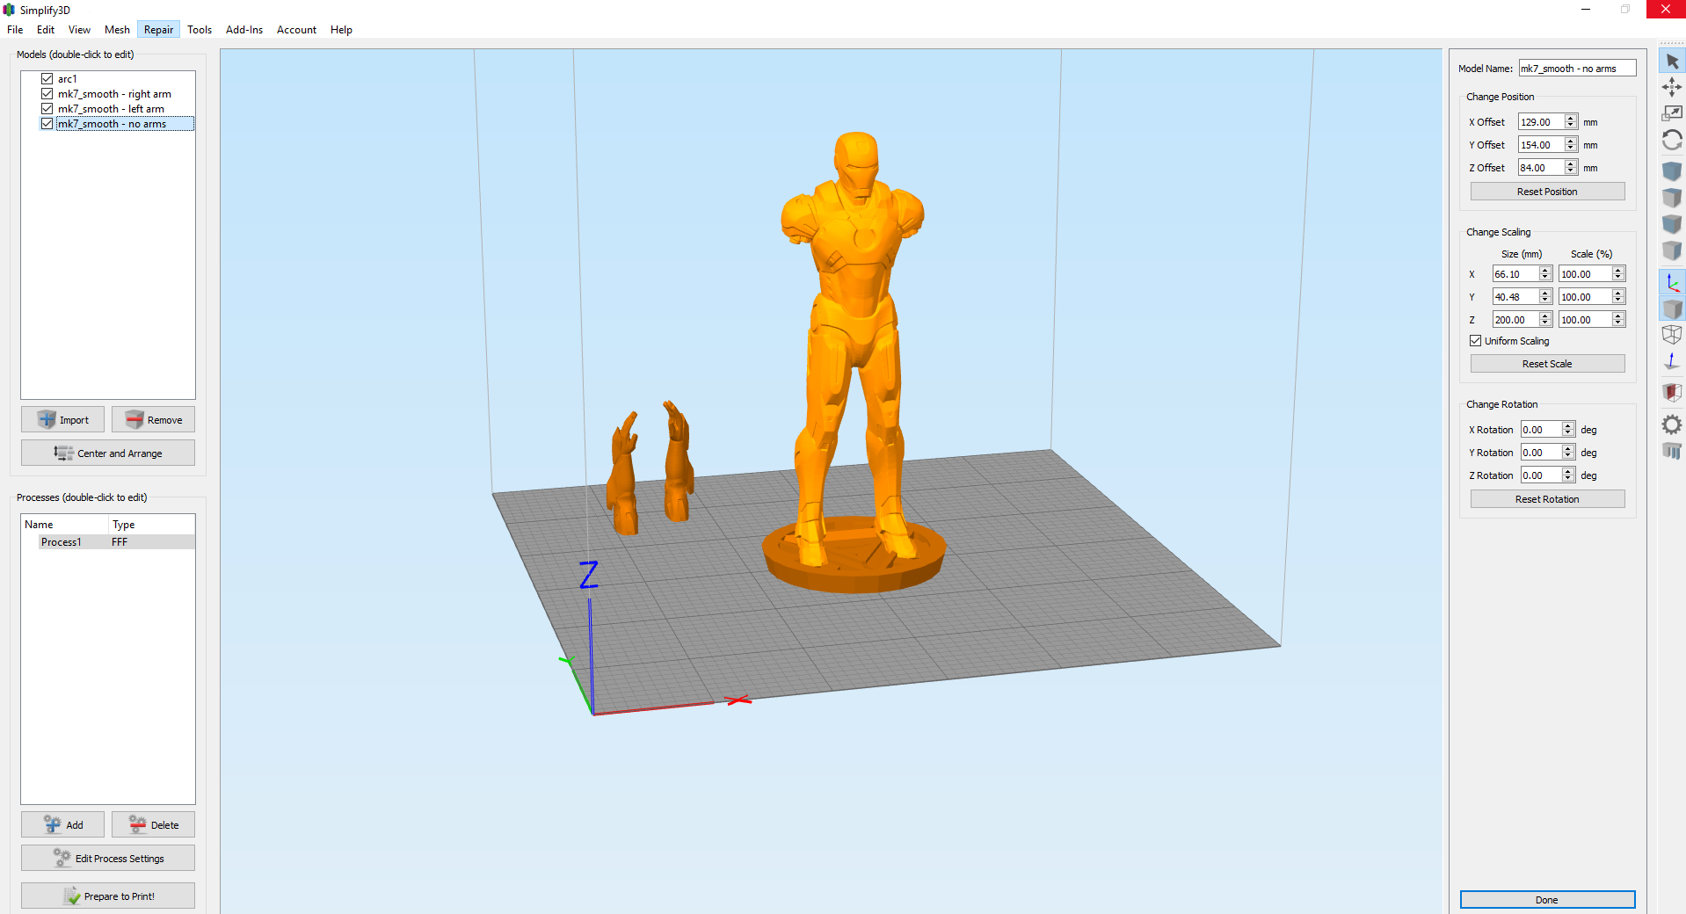The image size is (1686, 914).
Task: Select the arrow pointer selection tool
Action: (1672, 62)
